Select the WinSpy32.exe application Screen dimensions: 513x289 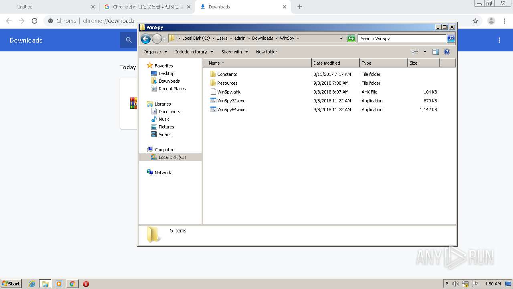point(228,101)
